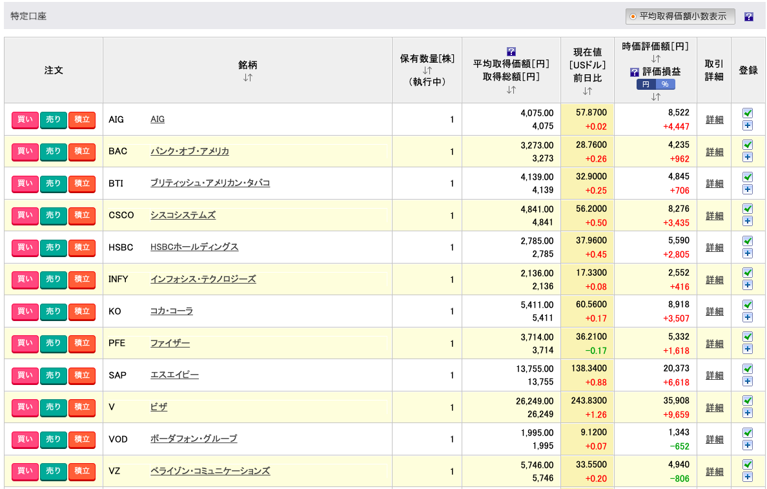Click 買い button for AIG
Image resolution: width=767 pixels, height=489 pixels.
click(x=25, y=120)
